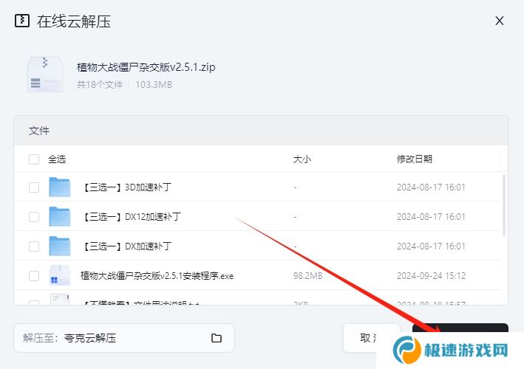Click the 3D加速补丁 folder icon

[x=59, y=187]
